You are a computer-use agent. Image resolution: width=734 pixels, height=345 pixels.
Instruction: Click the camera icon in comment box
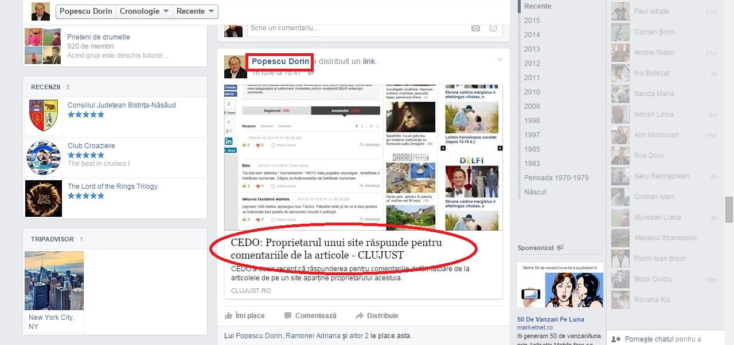click(x=475, y=28)
